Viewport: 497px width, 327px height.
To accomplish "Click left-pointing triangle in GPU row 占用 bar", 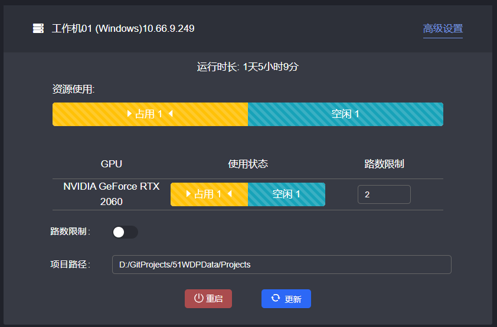I will pos(229,194).
